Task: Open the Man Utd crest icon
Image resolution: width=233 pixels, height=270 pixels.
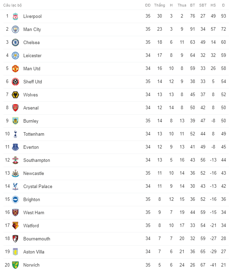Action: click(x=15, y=69)
